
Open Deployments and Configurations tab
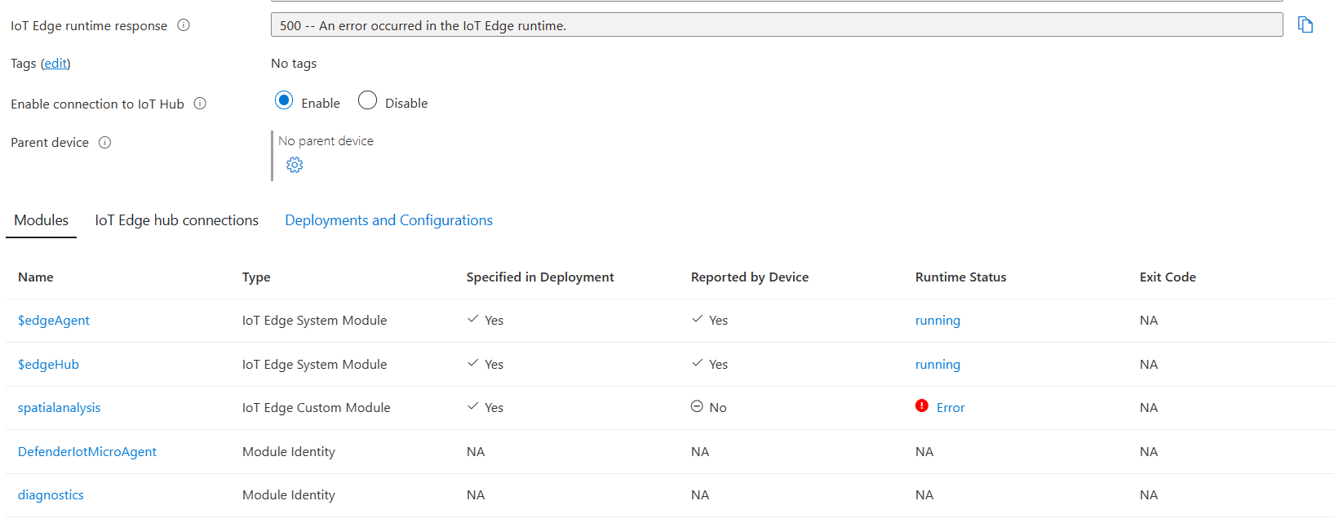coord(388,220)
